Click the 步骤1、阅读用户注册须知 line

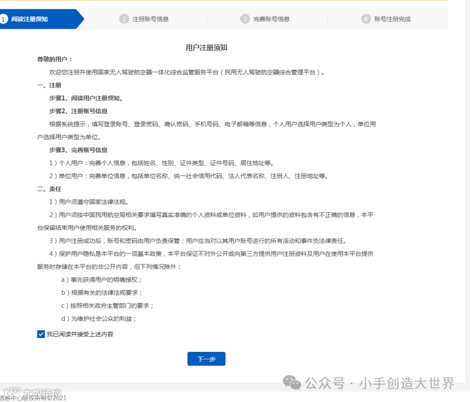(x=86, y=98)
